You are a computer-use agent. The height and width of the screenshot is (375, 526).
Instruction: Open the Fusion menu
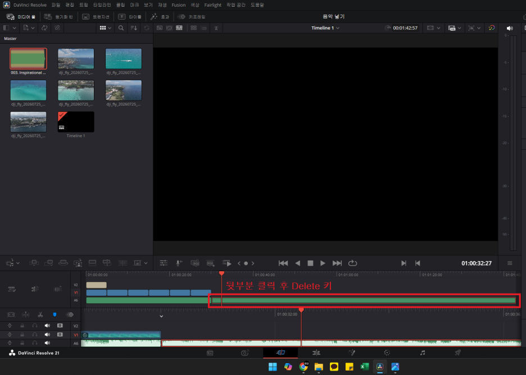tap(179, 5)
